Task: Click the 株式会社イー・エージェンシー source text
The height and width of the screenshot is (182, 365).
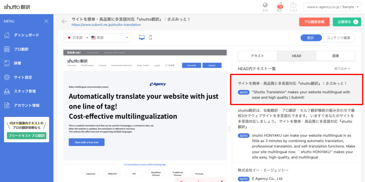Action: click(263, 170)
